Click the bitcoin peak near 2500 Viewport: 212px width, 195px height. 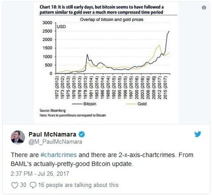click(169, 31)
